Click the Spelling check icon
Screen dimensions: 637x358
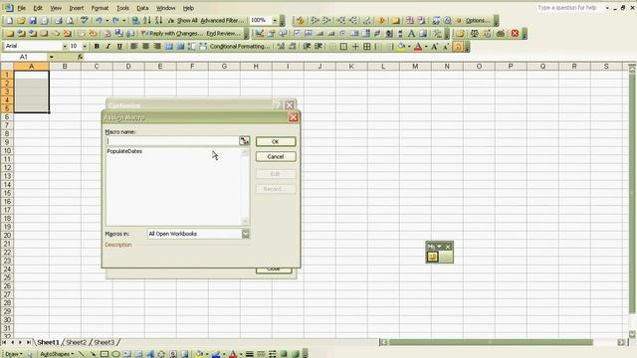(x=84, y=20)
